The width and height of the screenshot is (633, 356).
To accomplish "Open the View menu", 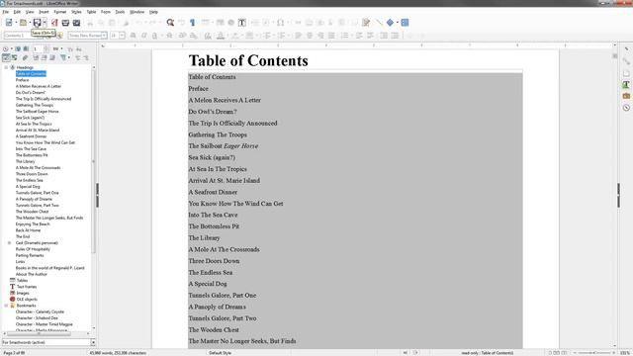I will 30,12.
